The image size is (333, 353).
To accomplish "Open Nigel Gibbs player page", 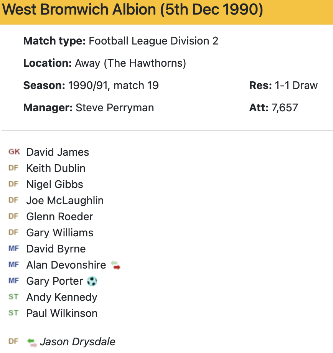I will pyautogui.click(x=54, y=185).
